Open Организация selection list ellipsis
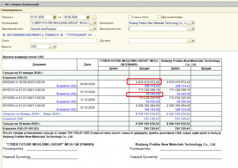 [x=91, y=23]
